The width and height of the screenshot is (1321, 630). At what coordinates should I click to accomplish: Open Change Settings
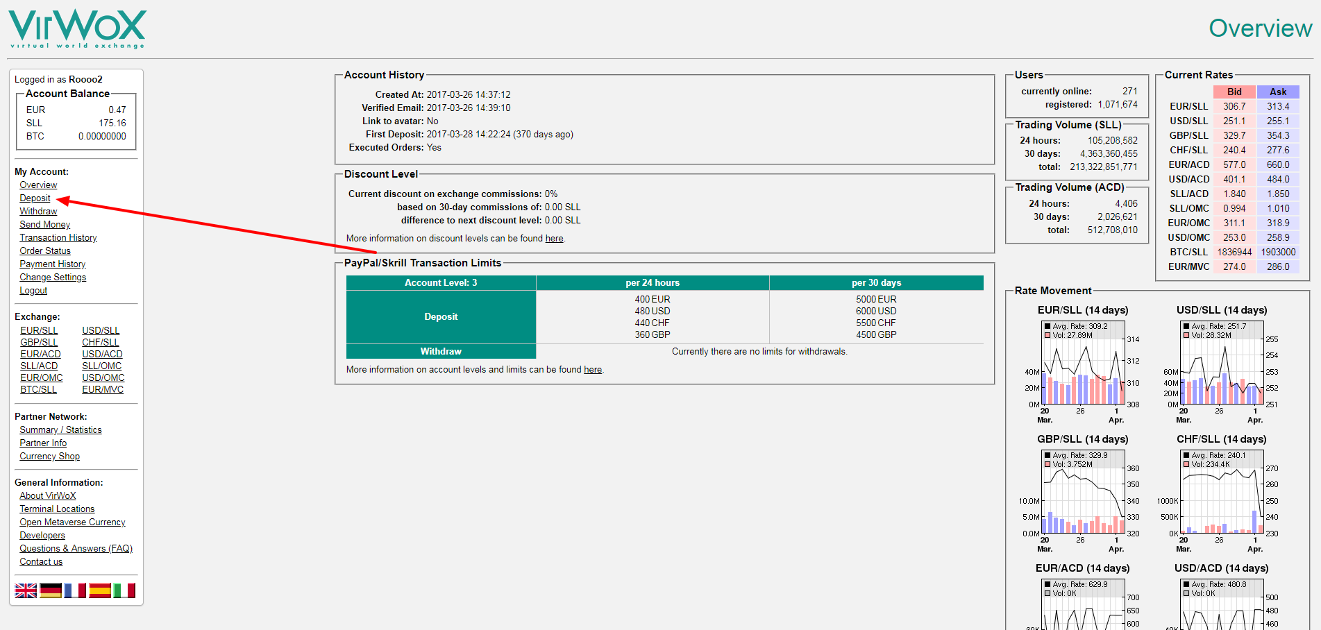[x=53, y=278]
